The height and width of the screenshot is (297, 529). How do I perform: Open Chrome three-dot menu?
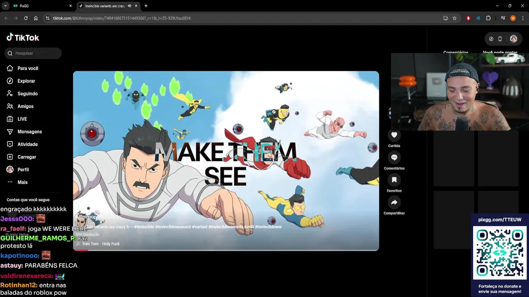click(523, 18)
